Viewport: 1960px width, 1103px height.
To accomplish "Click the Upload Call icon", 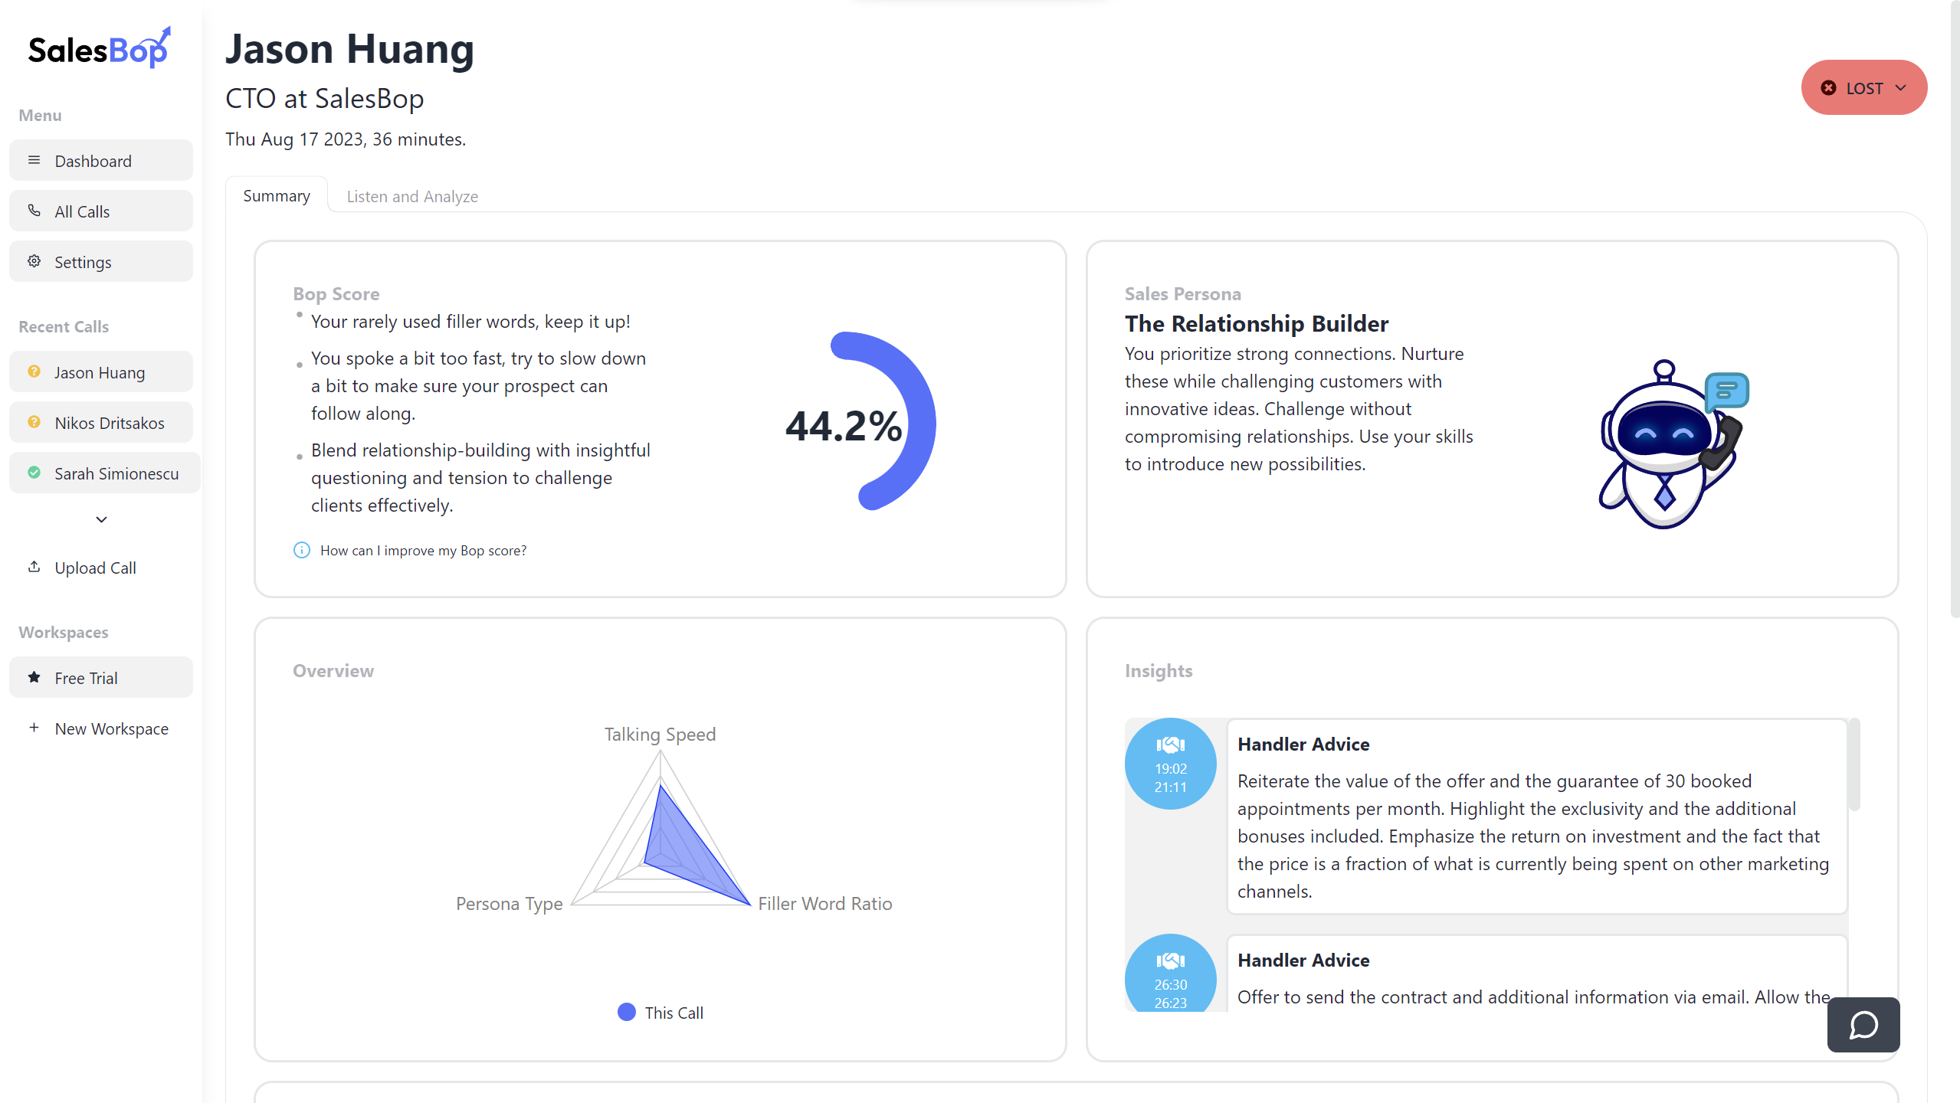I will pos(34,567).
